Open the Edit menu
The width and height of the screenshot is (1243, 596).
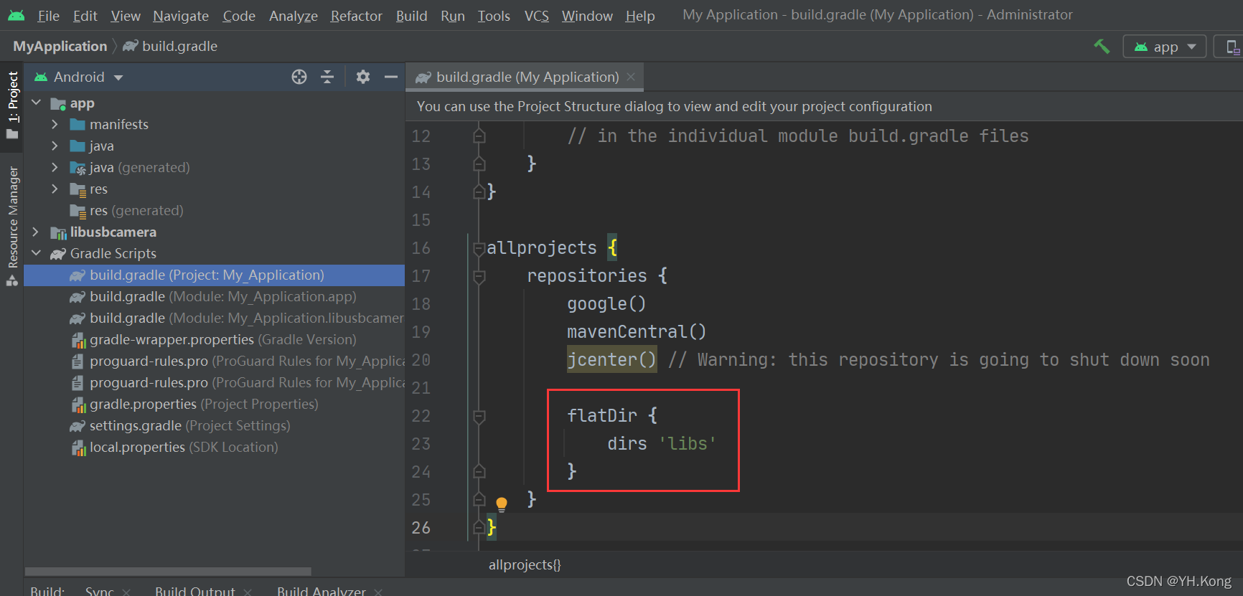(85, 16)
